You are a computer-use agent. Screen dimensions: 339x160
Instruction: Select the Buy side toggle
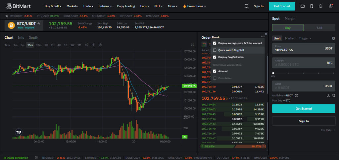coord(288,28)
